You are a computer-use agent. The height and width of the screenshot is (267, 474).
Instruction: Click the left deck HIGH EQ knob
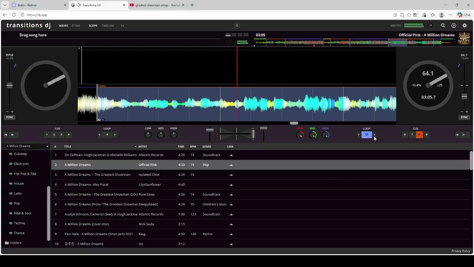tap(174, 135)
